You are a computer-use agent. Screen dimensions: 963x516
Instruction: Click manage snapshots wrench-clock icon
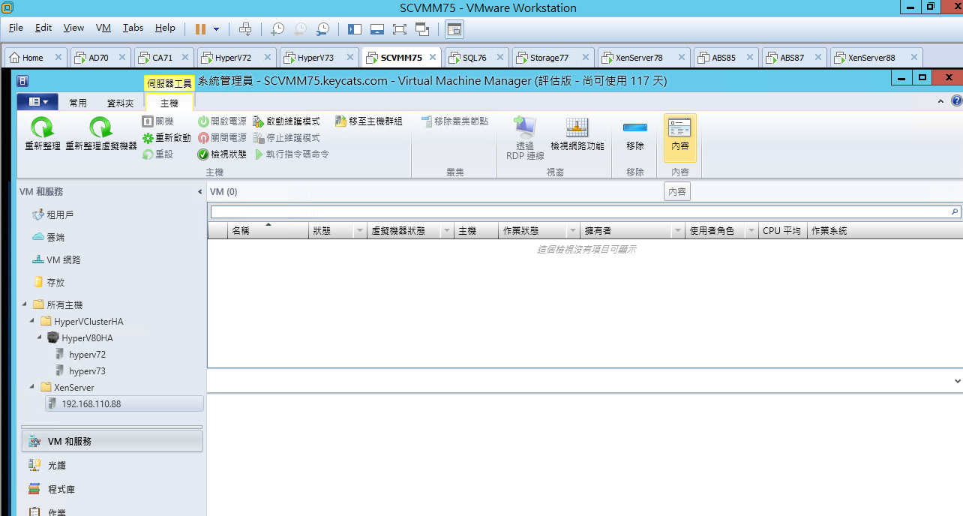[322, 28]
